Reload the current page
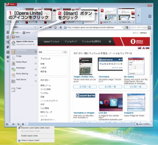The width and height of the screenshot is (158, 145). pos(56,27)
